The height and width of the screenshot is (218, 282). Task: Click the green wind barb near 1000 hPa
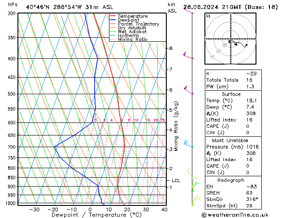pyautogui.click(x=195, y=201)
